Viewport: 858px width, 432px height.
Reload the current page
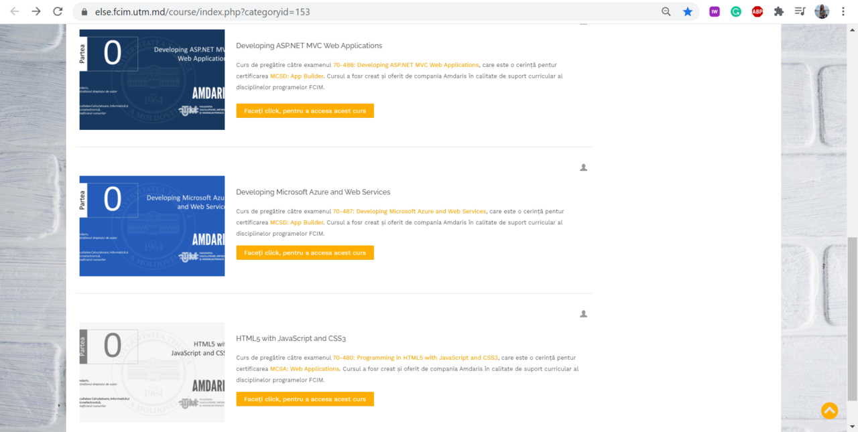[58, 11]
